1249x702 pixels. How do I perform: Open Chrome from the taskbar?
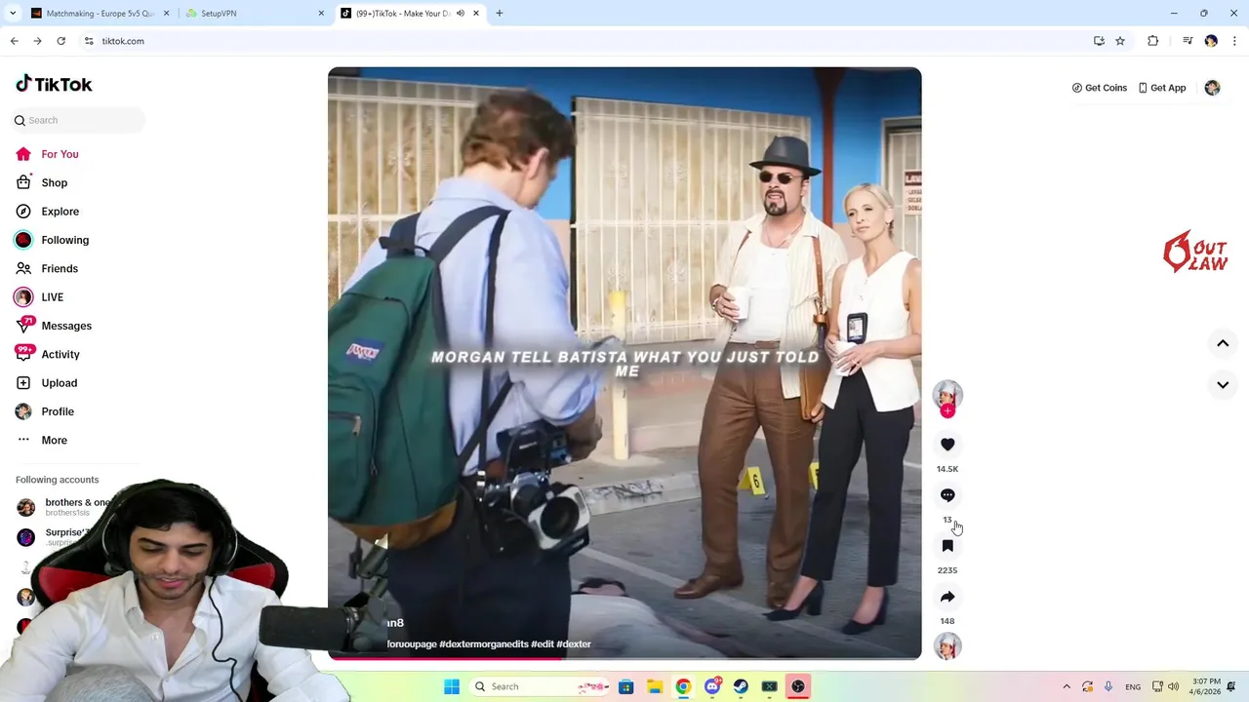[683, 686]
